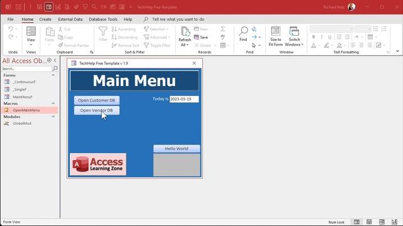Click the font color button
403x226 pixels.
314,45
